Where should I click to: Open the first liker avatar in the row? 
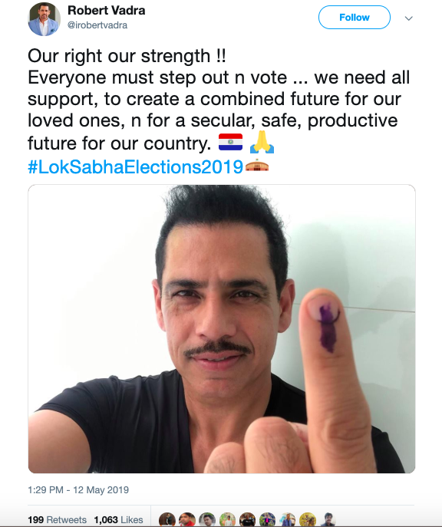pos(167,520)
